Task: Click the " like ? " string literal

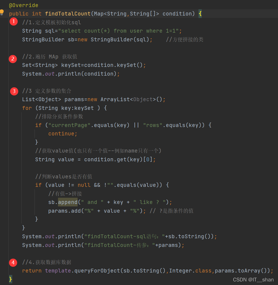Action: coord(149,202)
